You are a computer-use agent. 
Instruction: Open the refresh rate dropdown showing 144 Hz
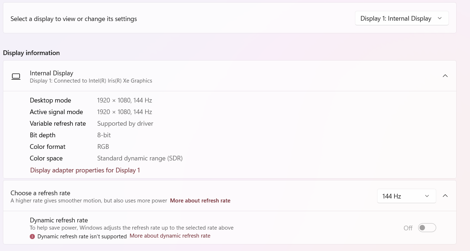[x=406, y=196]
